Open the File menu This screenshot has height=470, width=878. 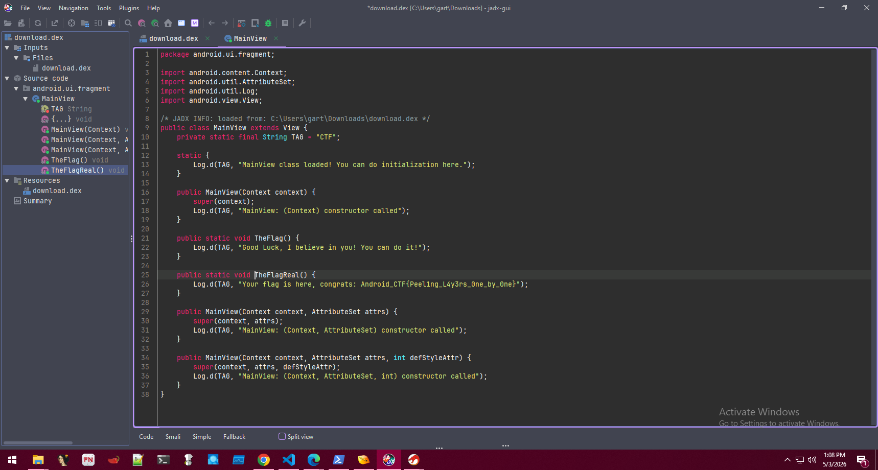(x=25, y=8)
